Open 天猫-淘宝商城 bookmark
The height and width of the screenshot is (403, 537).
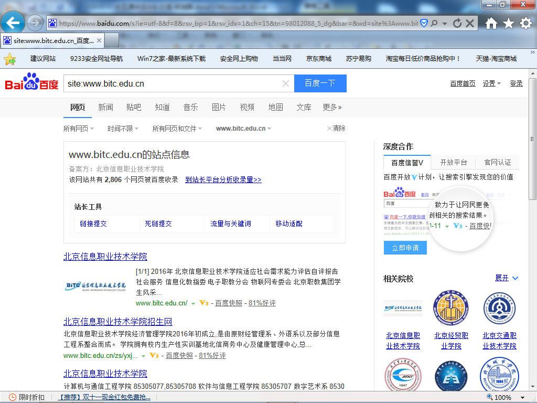496,59
